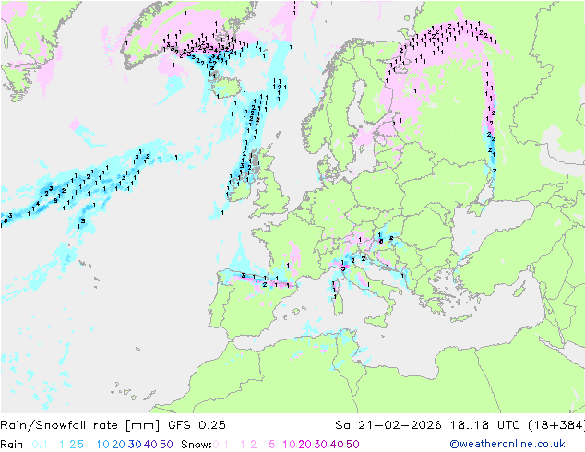Pick the Snow legend value 30
This screenshot has height=452, width=585.
(x=321, y=445)
